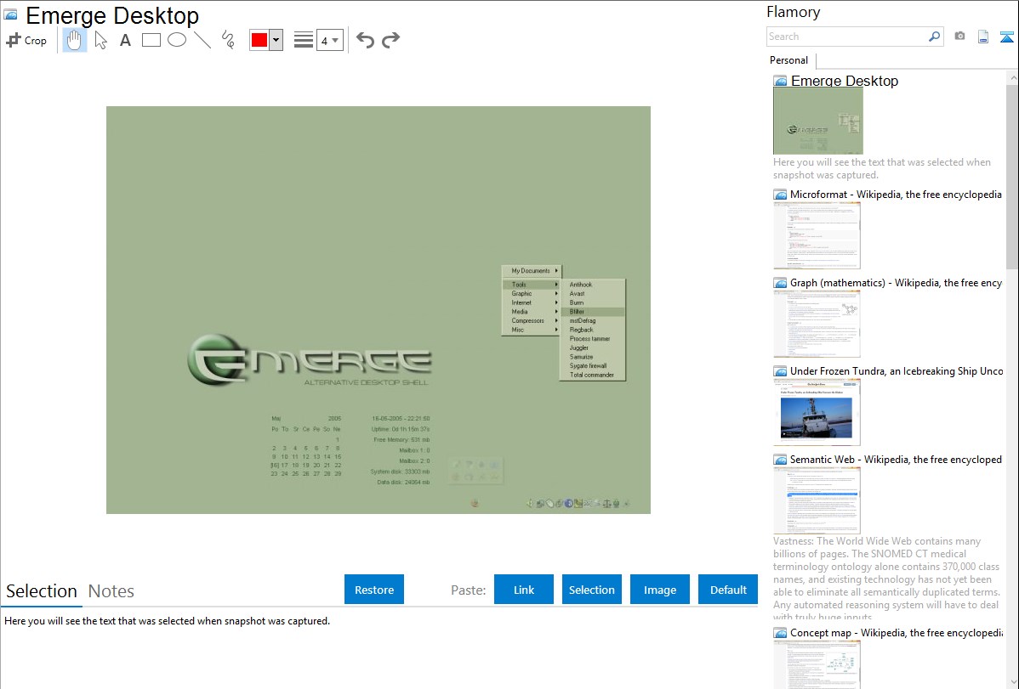Click the red color swatch

coord(259,40)
